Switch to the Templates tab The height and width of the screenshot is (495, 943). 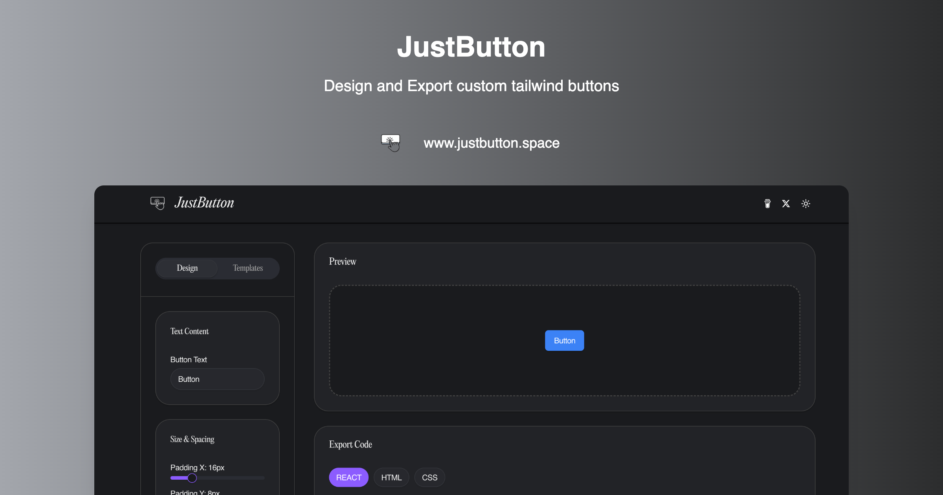coord(248,268)
